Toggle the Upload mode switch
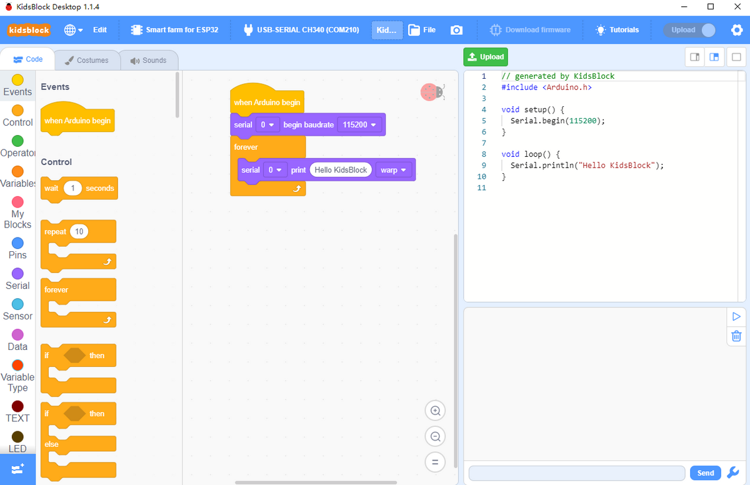 point(690,30)
